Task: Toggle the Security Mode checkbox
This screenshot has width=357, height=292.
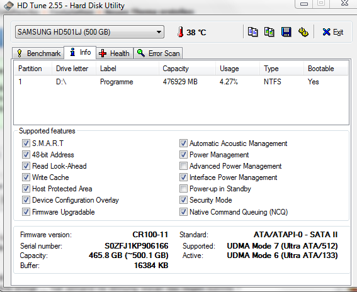Action: point(183,200)
